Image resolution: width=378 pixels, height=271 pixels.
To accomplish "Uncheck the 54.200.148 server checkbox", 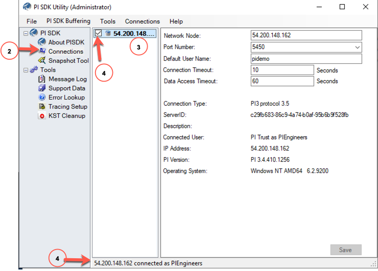I will click(99, 34).
